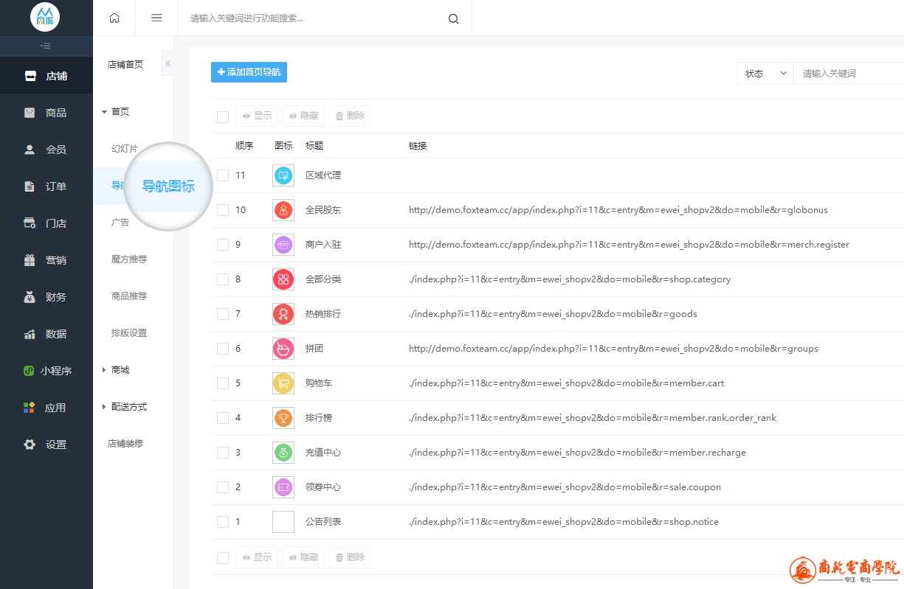The width and height of the screenshot is (904, 589).
Task: Open 数据 in the main sidebar
Action: tap(46, 334)
